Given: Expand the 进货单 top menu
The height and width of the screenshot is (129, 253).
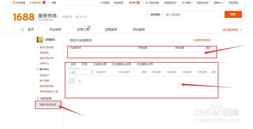Looking at the screenshot, I should [135, 3].
